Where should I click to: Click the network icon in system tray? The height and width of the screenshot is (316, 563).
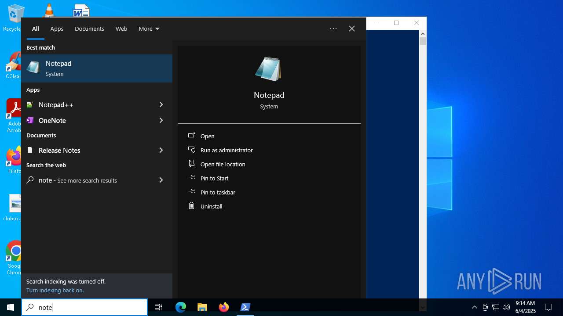496,307
